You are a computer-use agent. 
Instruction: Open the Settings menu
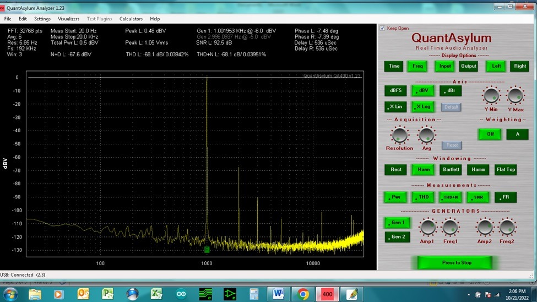click(x=42, y=19)
